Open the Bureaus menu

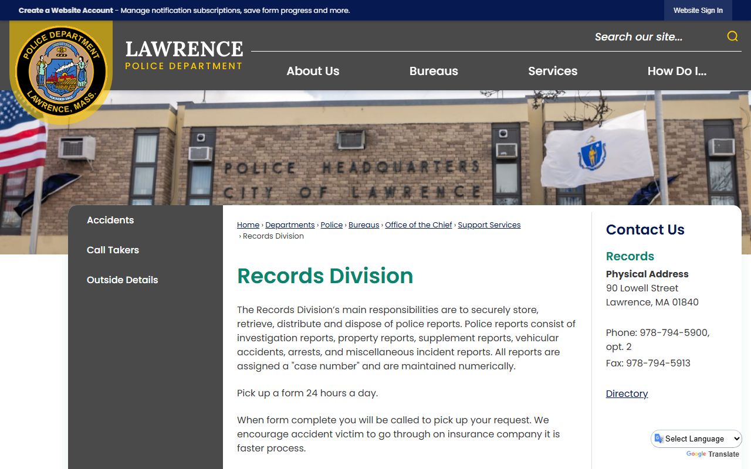(x=434, y=71)
